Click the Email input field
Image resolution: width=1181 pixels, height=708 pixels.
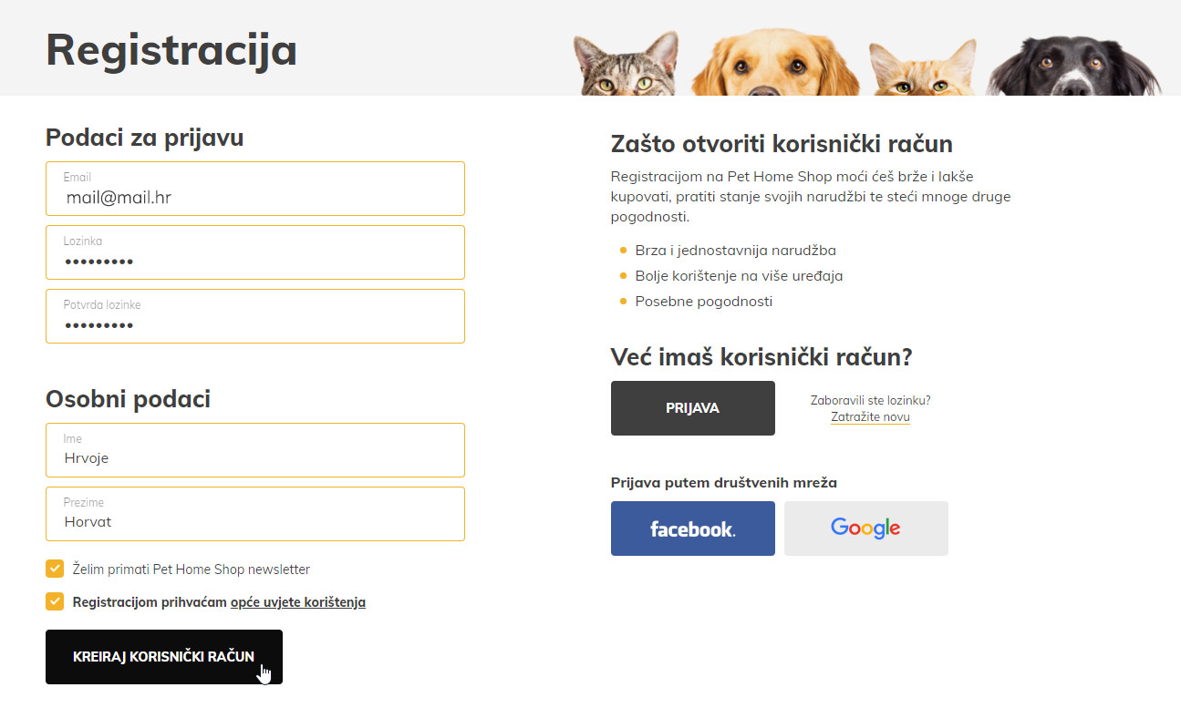click(255, 189)
